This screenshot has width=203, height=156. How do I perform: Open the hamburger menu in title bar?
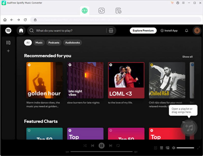(x=183, y=3)
